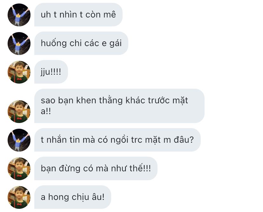Click message "t nhắn tin mà có ngồi trc mặt m đâu?"
Screen dimensions: 263x212
coord(118,140)
